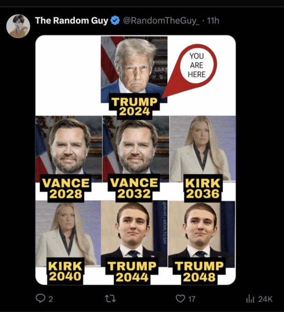The image size is (284, 312).
Task: Click the "VANCE 2028" image tile
Action: [x=68, y=156]
